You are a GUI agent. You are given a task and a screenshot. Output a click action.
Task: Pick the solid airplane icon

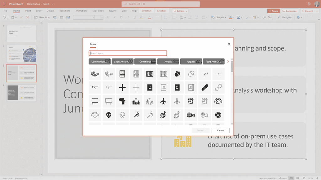click(163, 101)
